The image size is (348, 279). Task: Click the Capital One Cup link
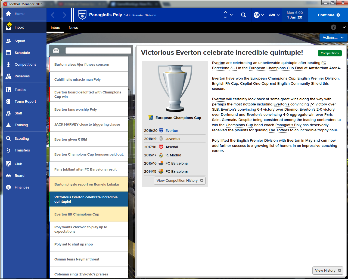[x=254, y=84]
